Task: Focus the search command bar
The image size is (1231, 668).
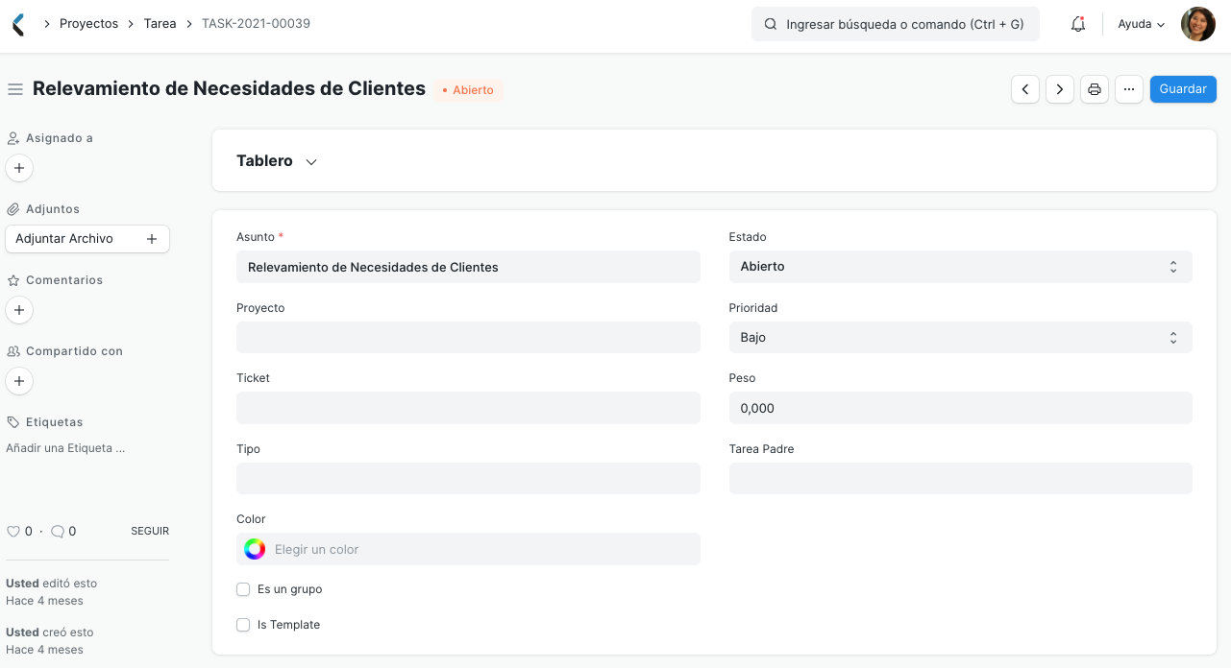Action: point(896,24)
